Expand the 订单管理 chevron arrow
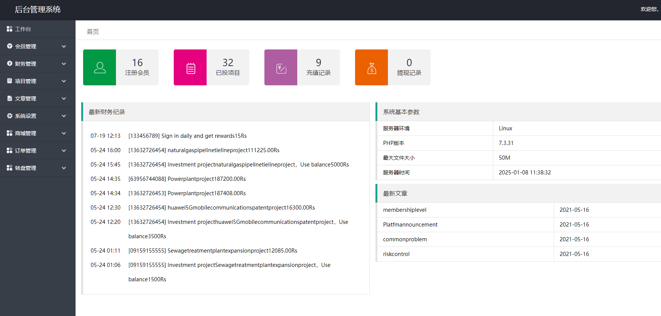Viewport: 661px width, 316px height. [x=64, y=151]
